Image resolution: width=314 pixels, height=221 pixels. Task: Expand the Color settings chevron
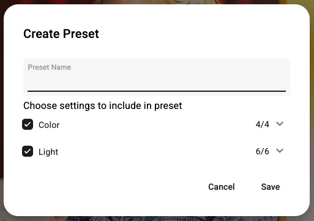point(280,124)
